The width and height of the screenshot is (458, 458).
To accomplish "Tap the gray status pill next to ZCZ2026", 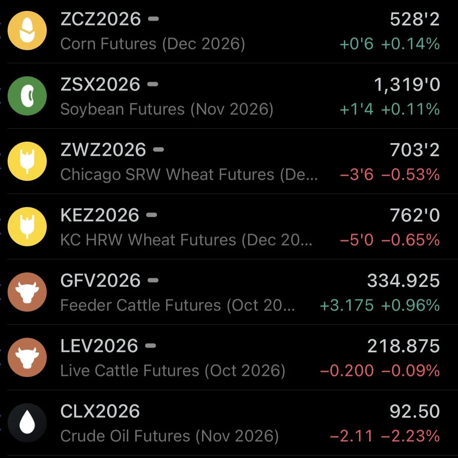I will 154,19.
